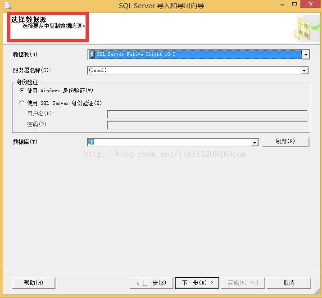Click the data source combo box showing Native Client 10.0

coord(198,54)
